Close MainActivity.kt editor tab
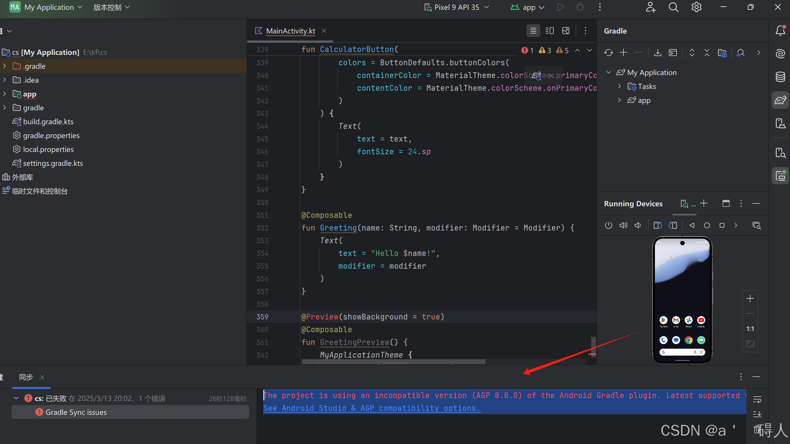 coord(324,31)
